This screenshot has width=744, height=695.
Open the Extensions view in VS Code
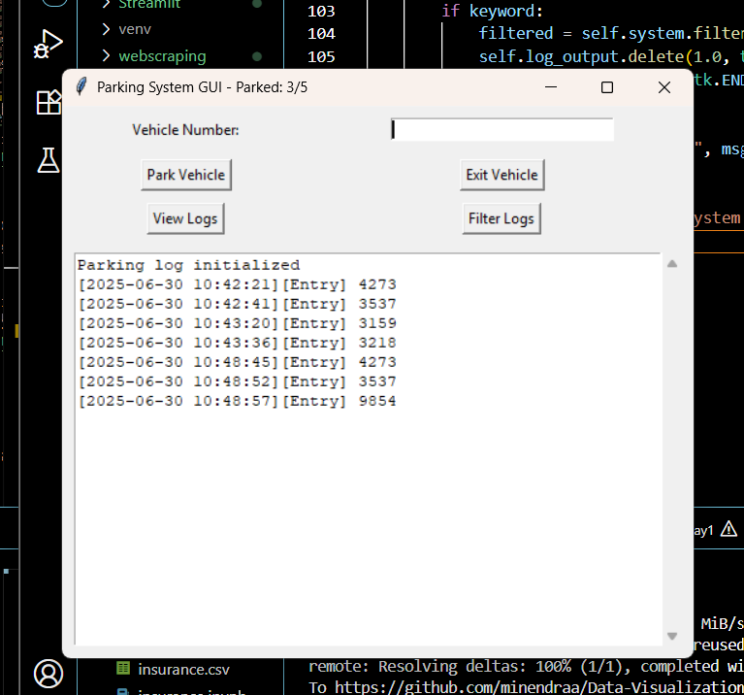pyautogui.click(x=49, y=102)
